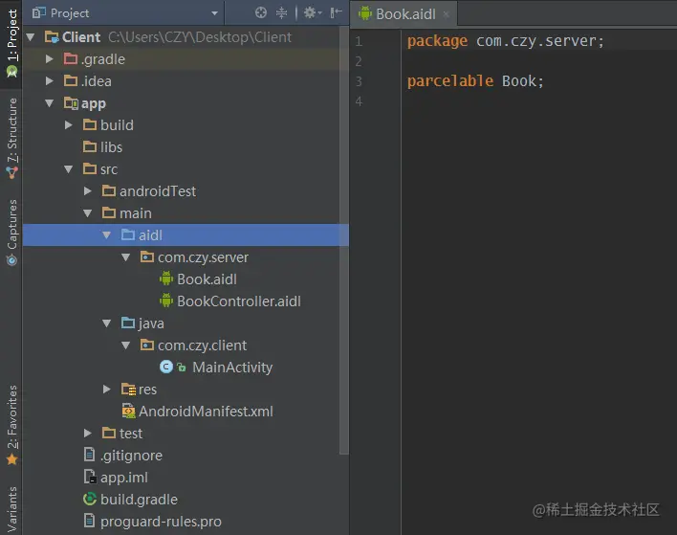The image size is (677, 535).
Task: Click the Android icon beside Book.aidl in tree
Action: 166,279
